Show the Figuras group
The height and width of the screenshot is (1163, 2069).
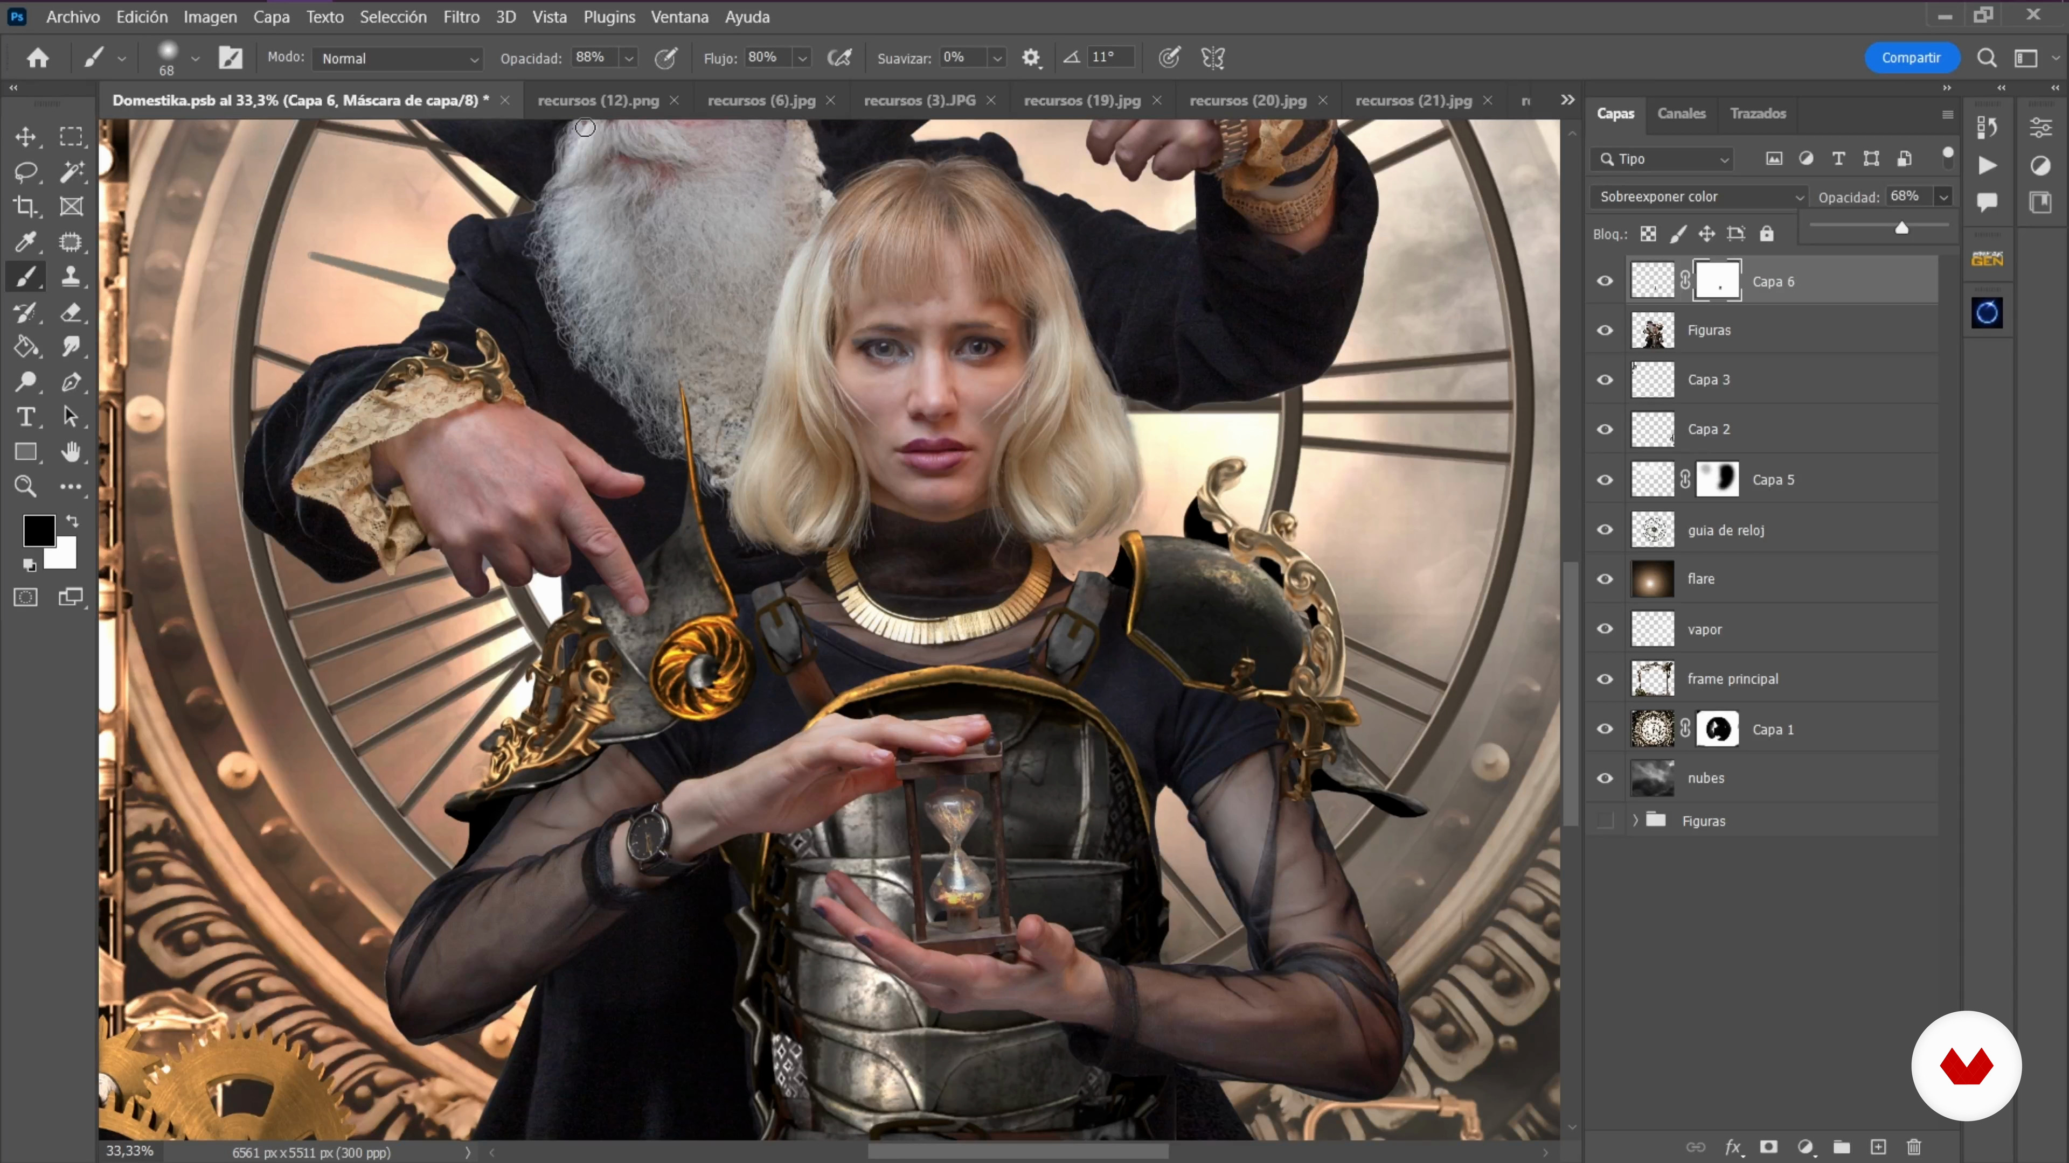pos(1605,820)
